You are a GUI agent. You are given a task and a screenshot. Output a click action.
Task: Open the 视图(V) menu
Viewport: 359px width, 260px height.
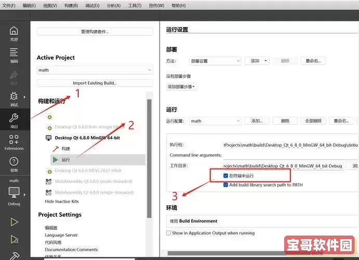click(50, 6)
